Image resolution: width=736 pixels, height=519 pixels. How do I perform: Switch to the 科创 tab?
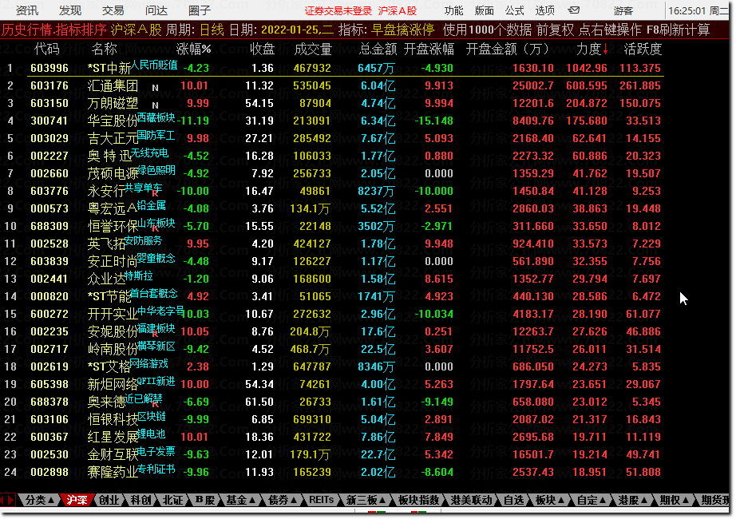coord(140,500)
